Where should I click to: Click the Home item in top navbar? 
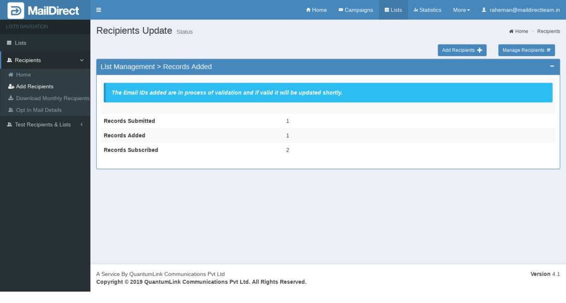pyautogui.click(x=317, y=10)
